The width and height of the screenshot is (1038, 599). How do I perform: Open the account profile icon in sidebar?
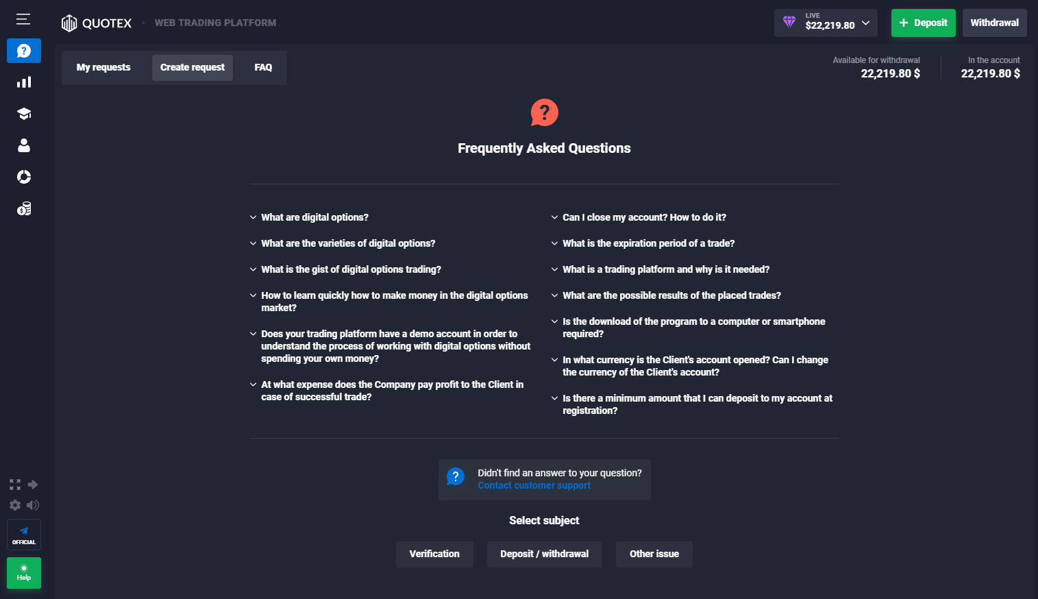24,145
